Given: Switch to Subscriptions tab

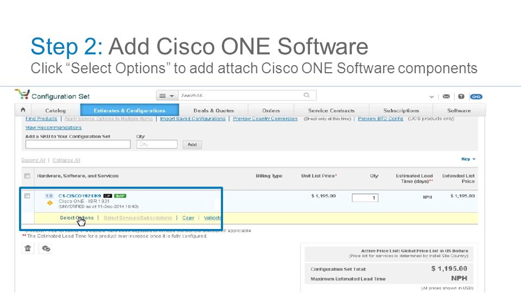Looking at the screenshot, I should coord(401,111).
